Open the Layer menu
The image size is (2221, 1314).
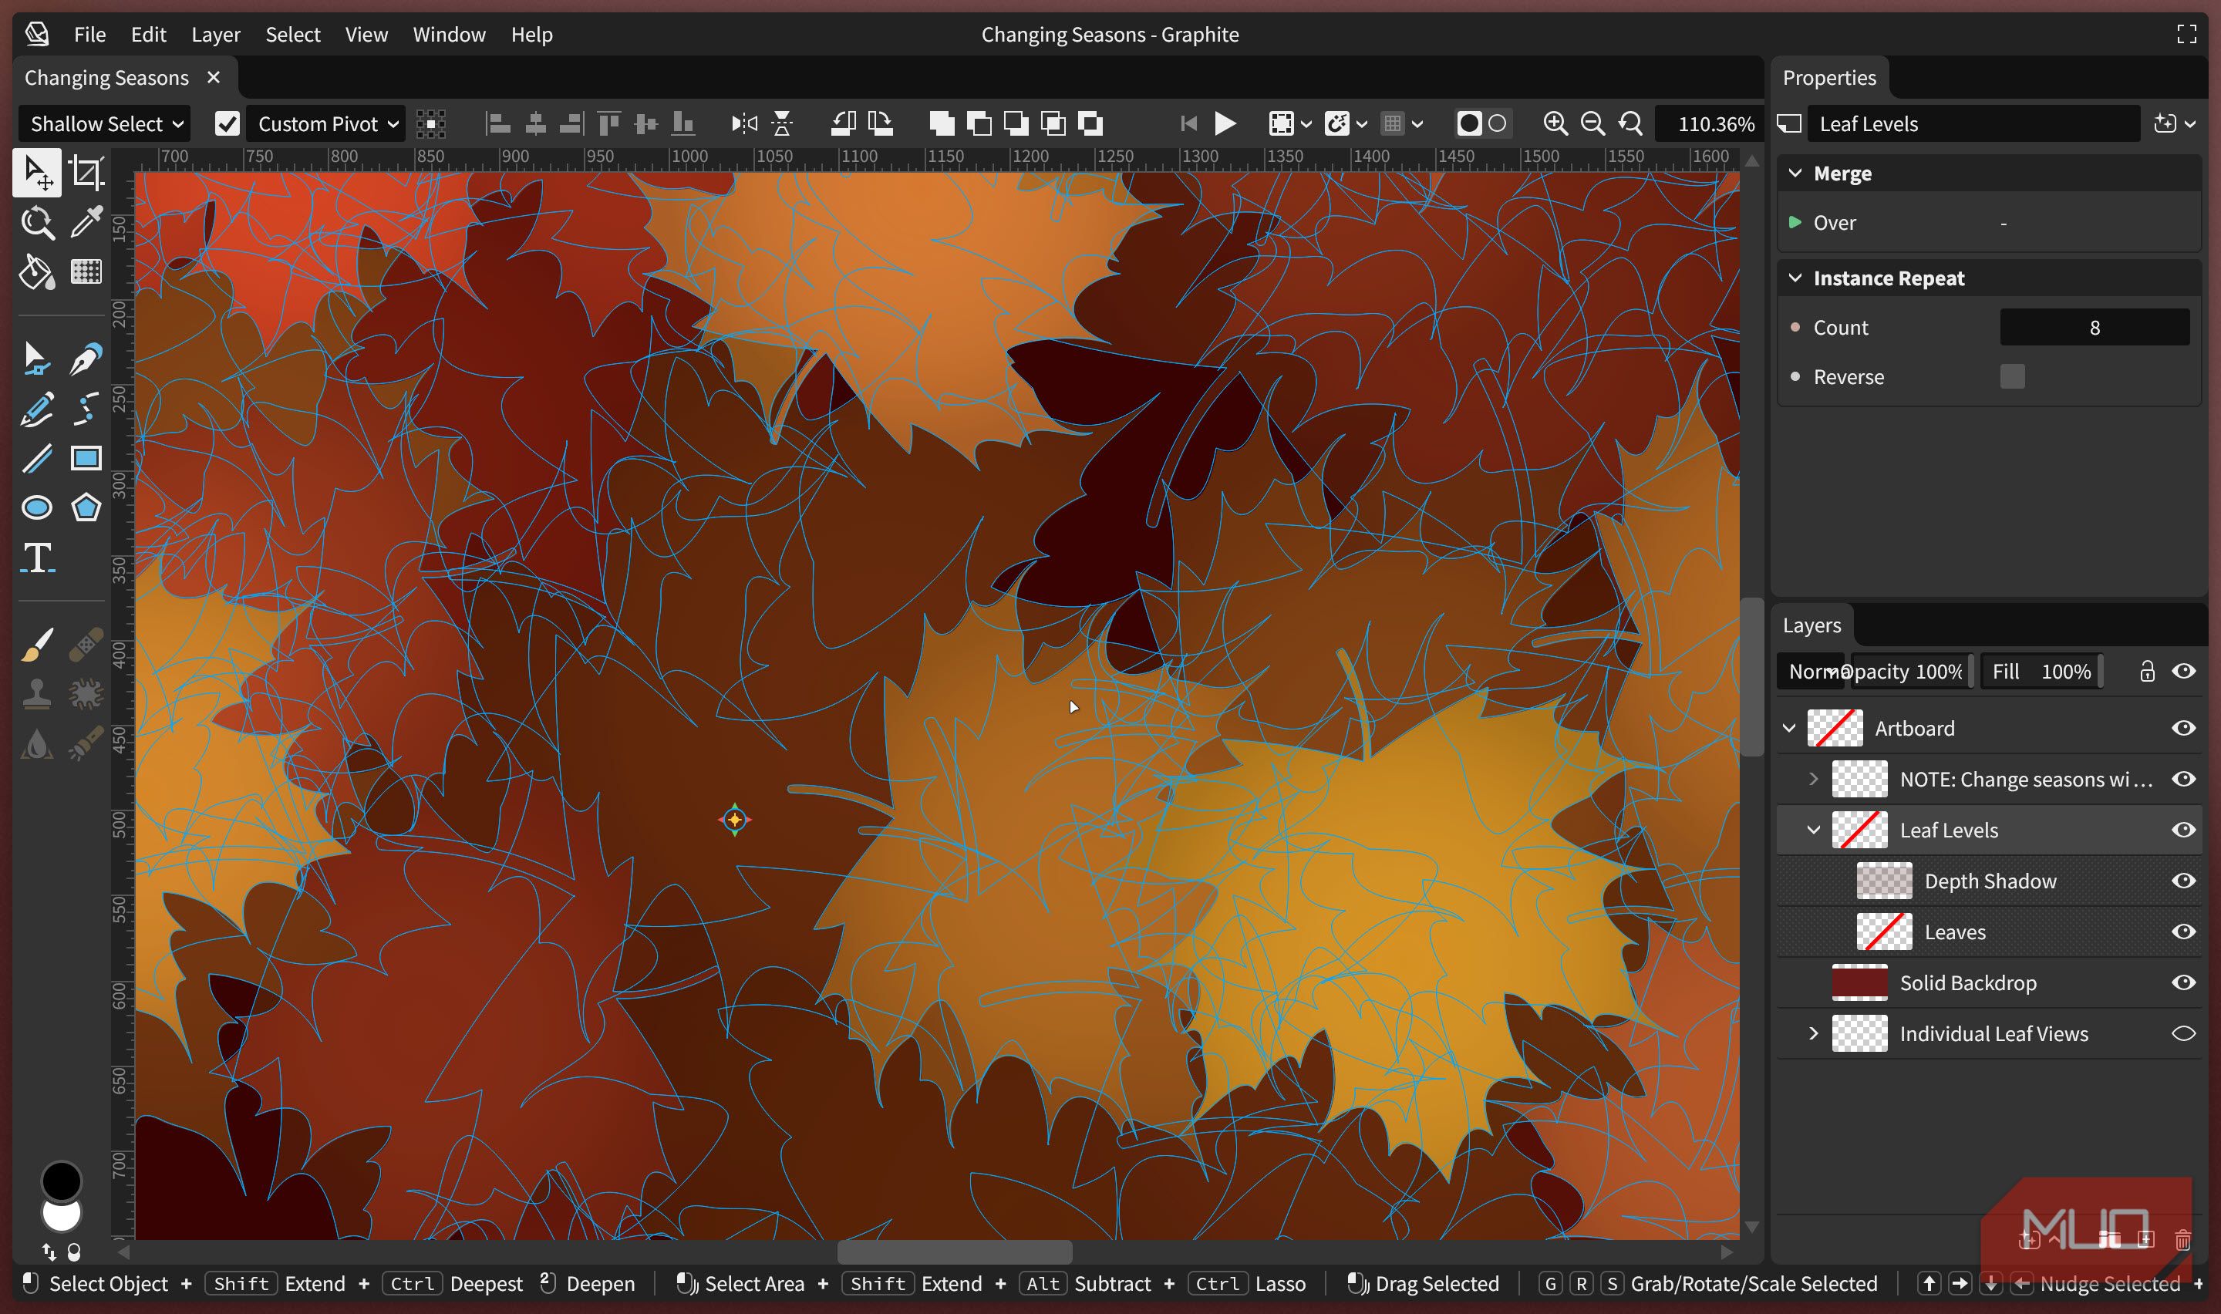click(215, 35)
